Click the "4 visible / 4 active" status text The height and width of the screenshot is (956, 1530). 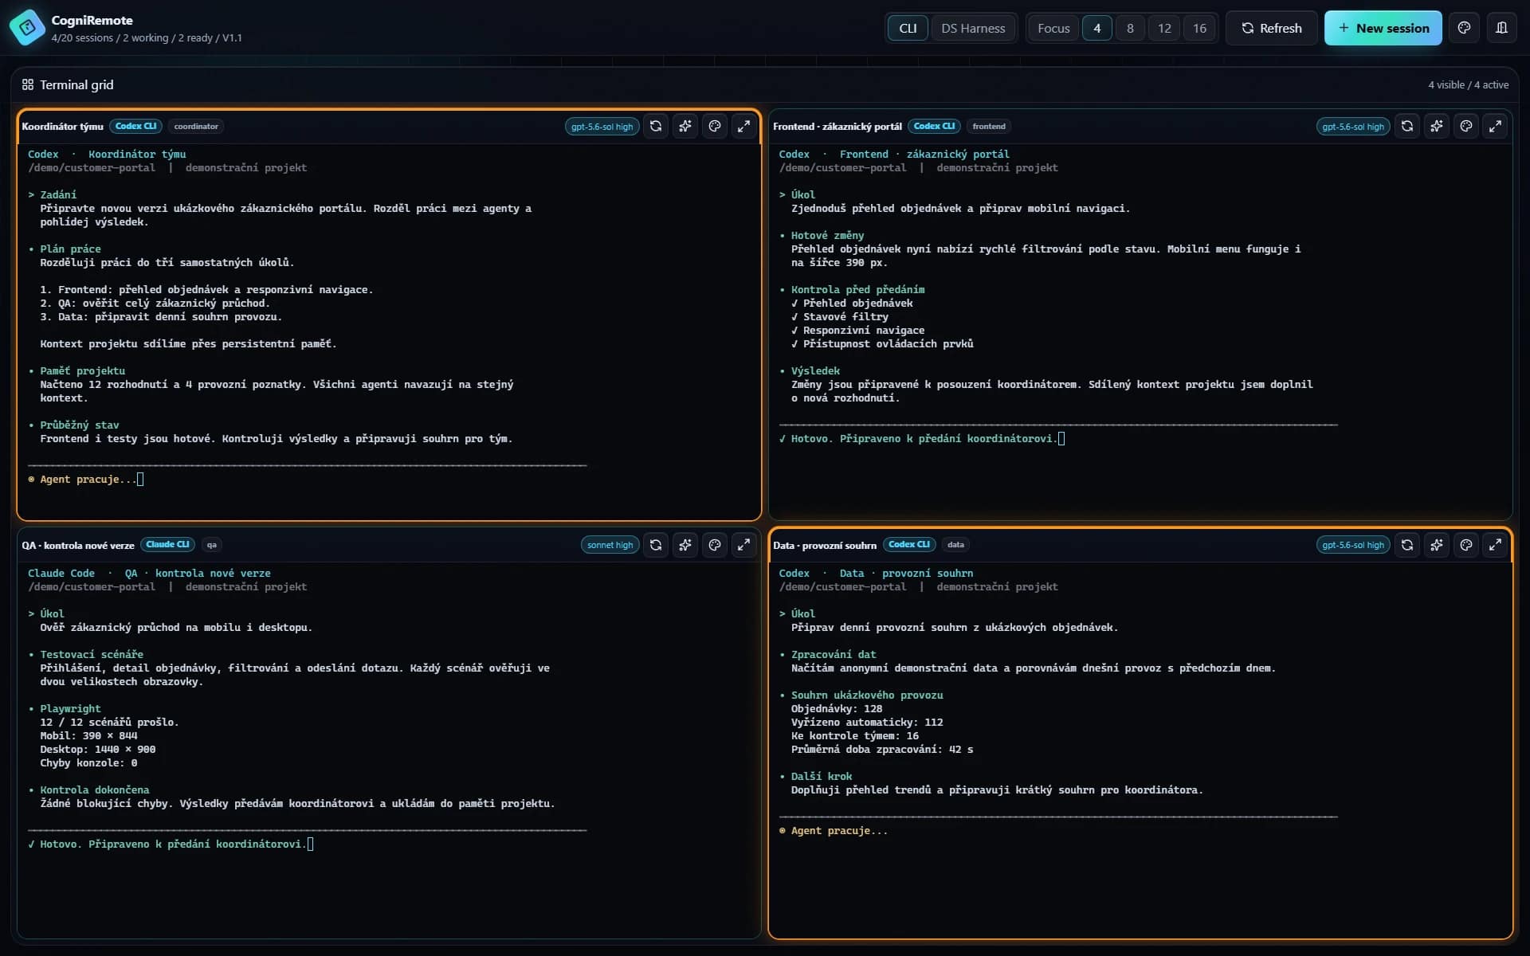(1468, 84)
